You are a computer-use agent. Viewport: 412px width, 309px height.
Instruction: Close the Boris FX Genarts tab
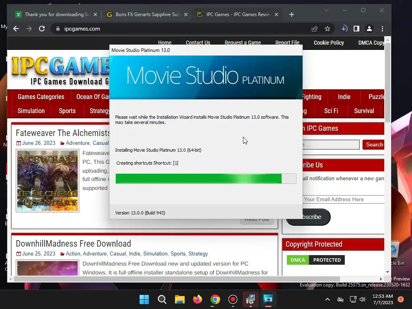click(186, 14)
